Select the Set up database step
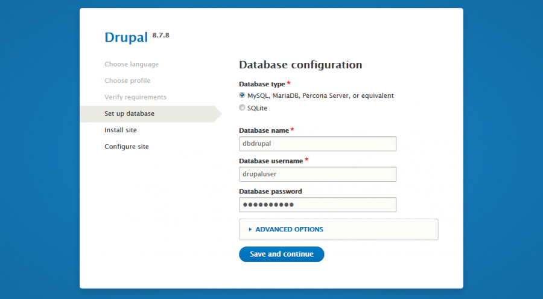Image resolution: width=543 pixels, height=299 pixels. [130, 114]
